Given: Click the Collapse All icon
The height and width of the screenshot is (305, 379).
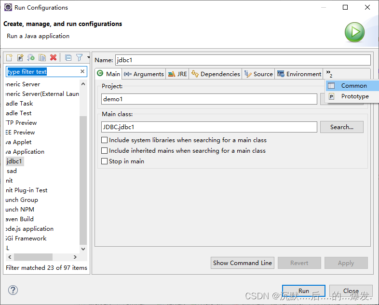Looking at the screenshot, I should (68, 57).
